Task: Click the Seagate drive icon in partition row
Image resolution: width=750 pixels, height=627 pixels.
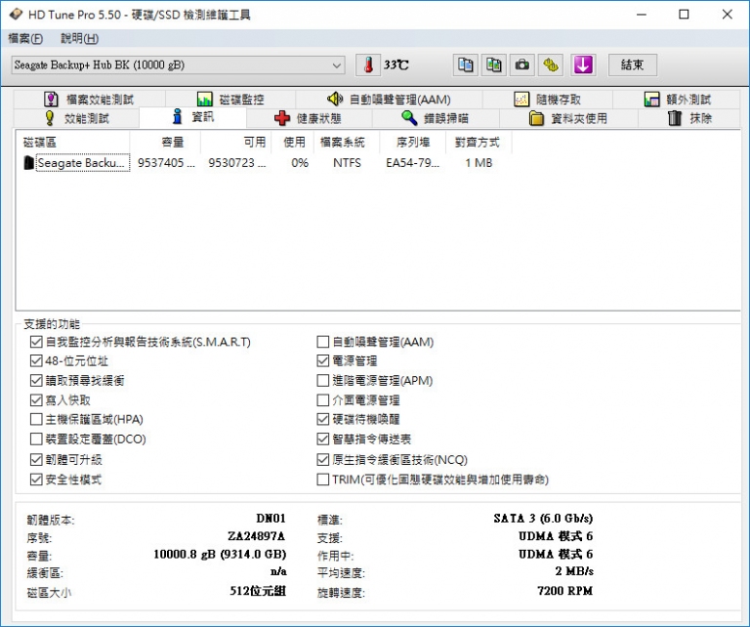Action: tap(28, 162)
